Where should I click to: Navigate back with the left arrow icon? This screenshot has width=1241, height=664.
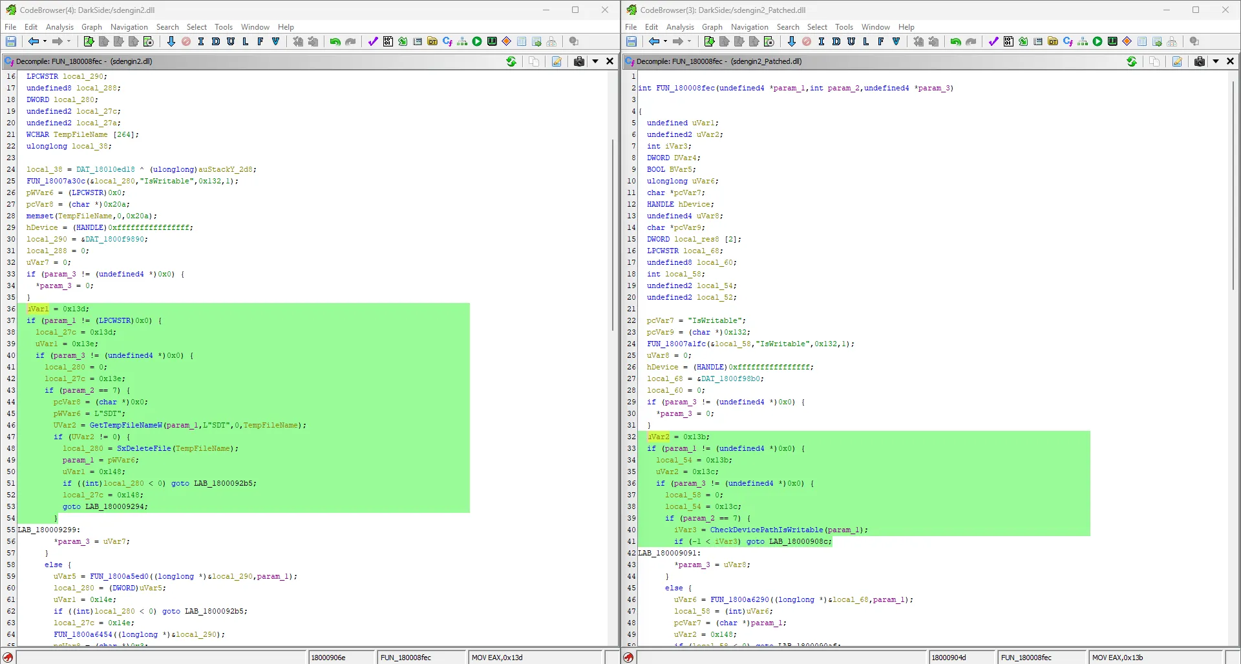34,41
